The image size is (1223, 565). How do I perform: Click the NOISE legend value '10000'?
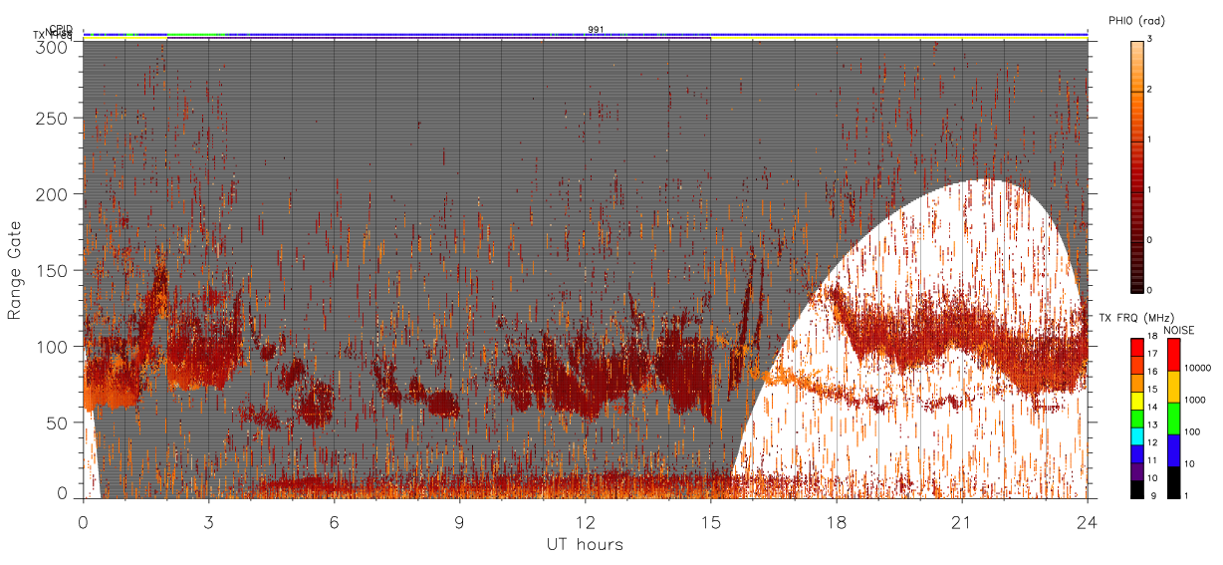[x=1200, y=368]
